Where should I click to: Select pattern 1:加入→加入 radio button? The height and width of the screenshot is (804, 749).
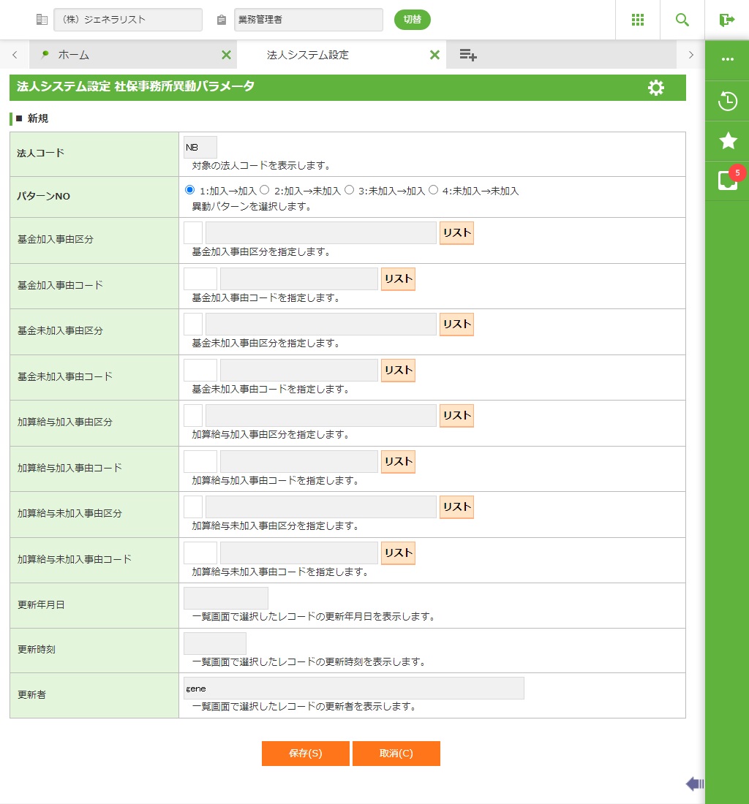pyautogui.click(x=190, y=190)
